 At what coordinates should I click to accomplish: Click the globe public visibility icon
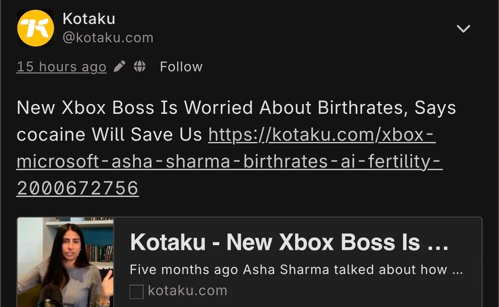[x=139, y=67]
